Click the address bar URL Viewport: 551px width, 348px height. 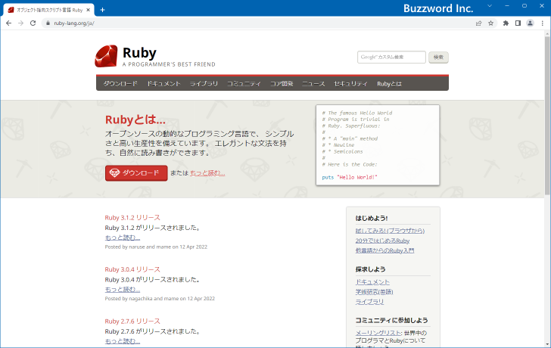74,23
